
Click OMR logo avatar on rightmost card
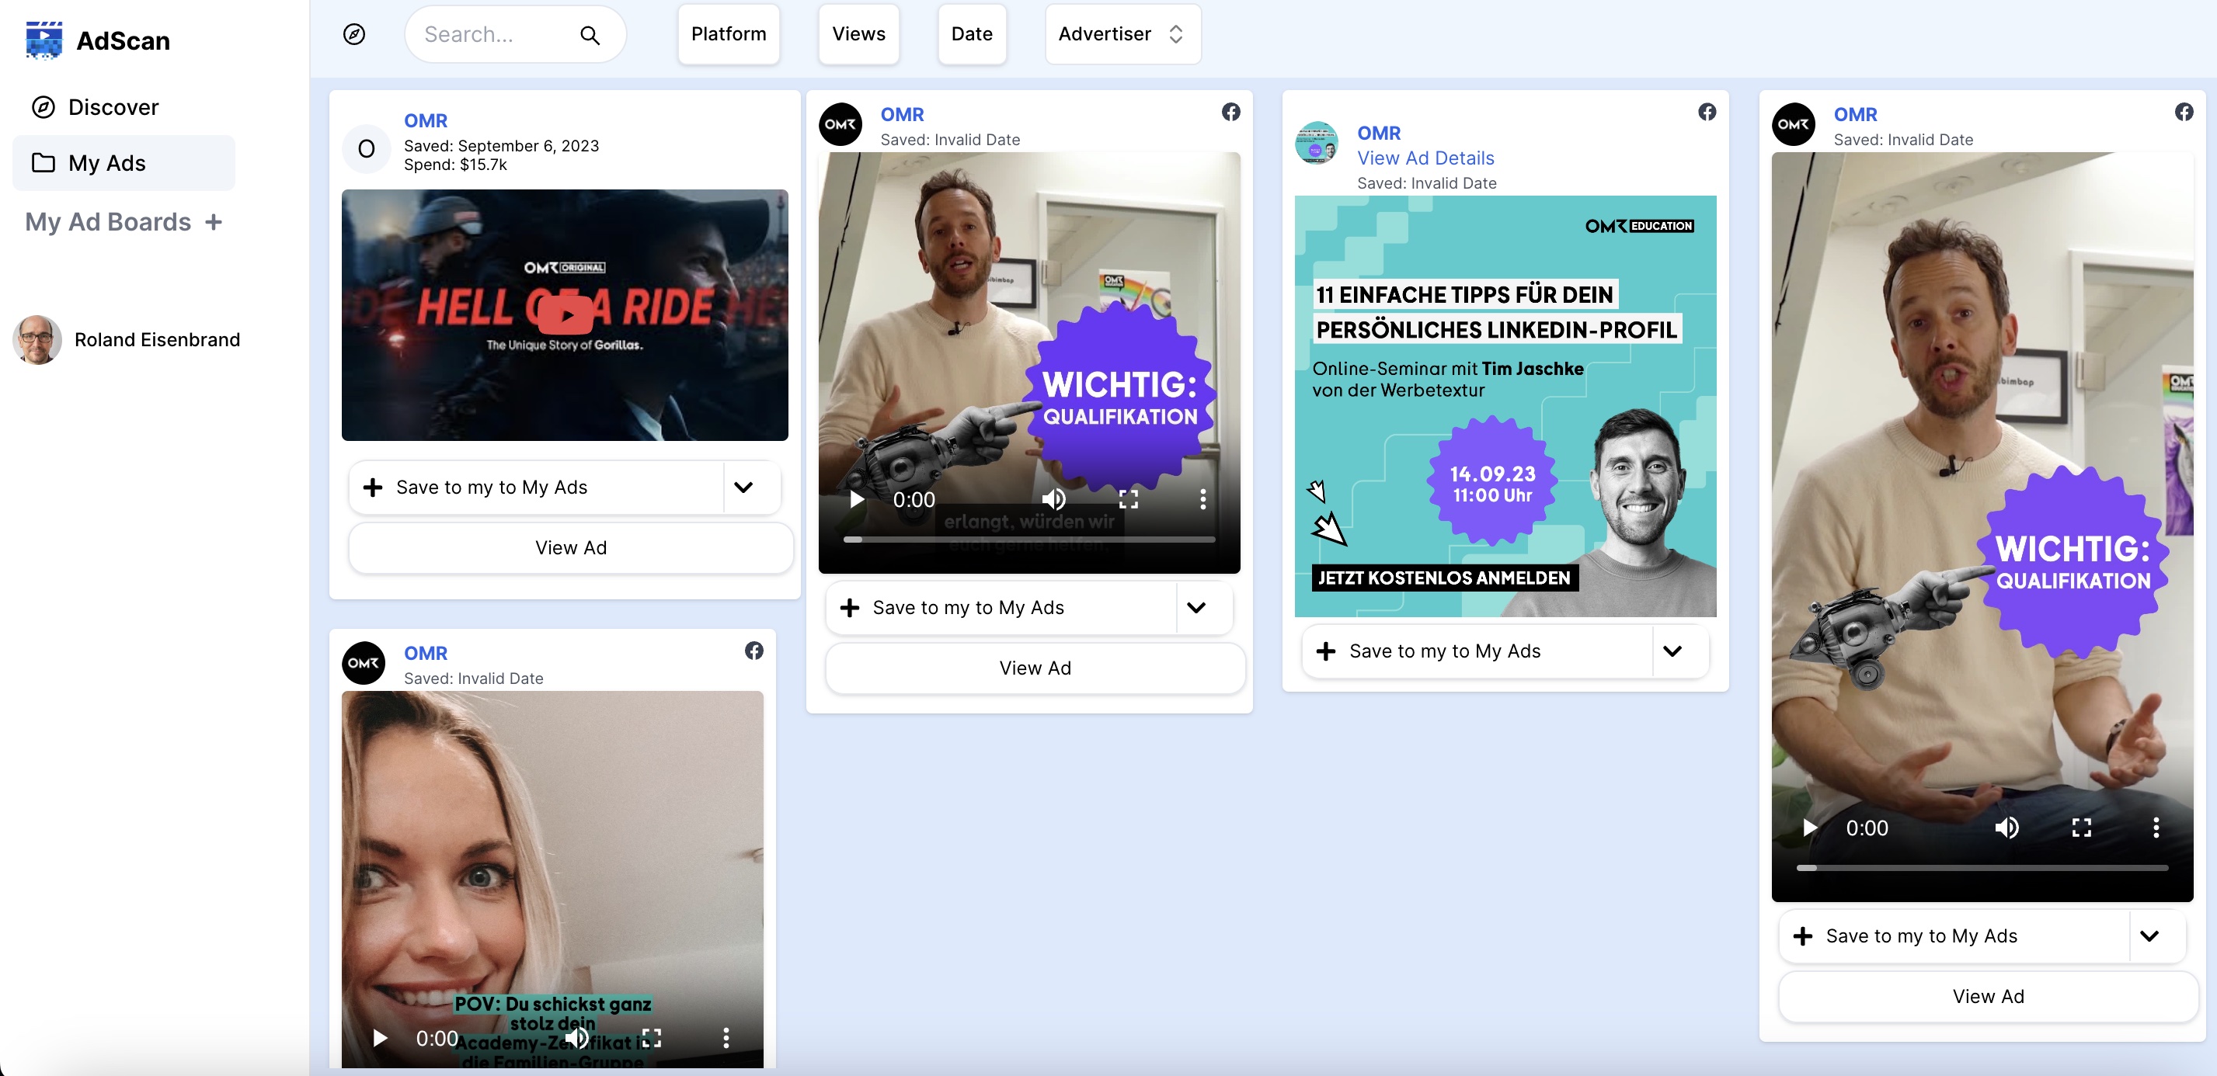1794,125
